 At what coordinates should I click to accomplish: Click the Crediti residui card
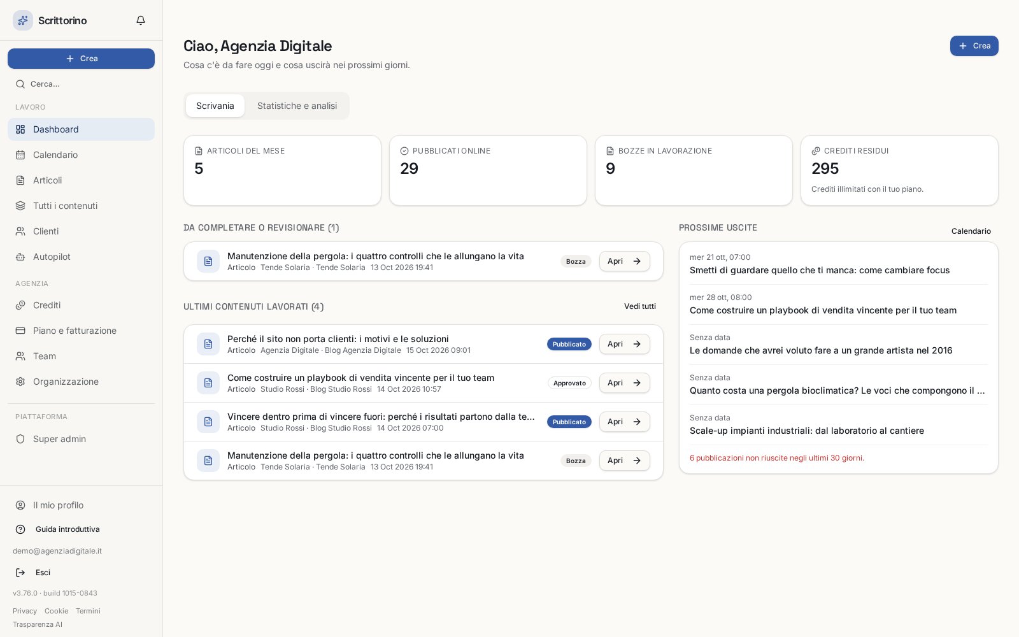899,170
